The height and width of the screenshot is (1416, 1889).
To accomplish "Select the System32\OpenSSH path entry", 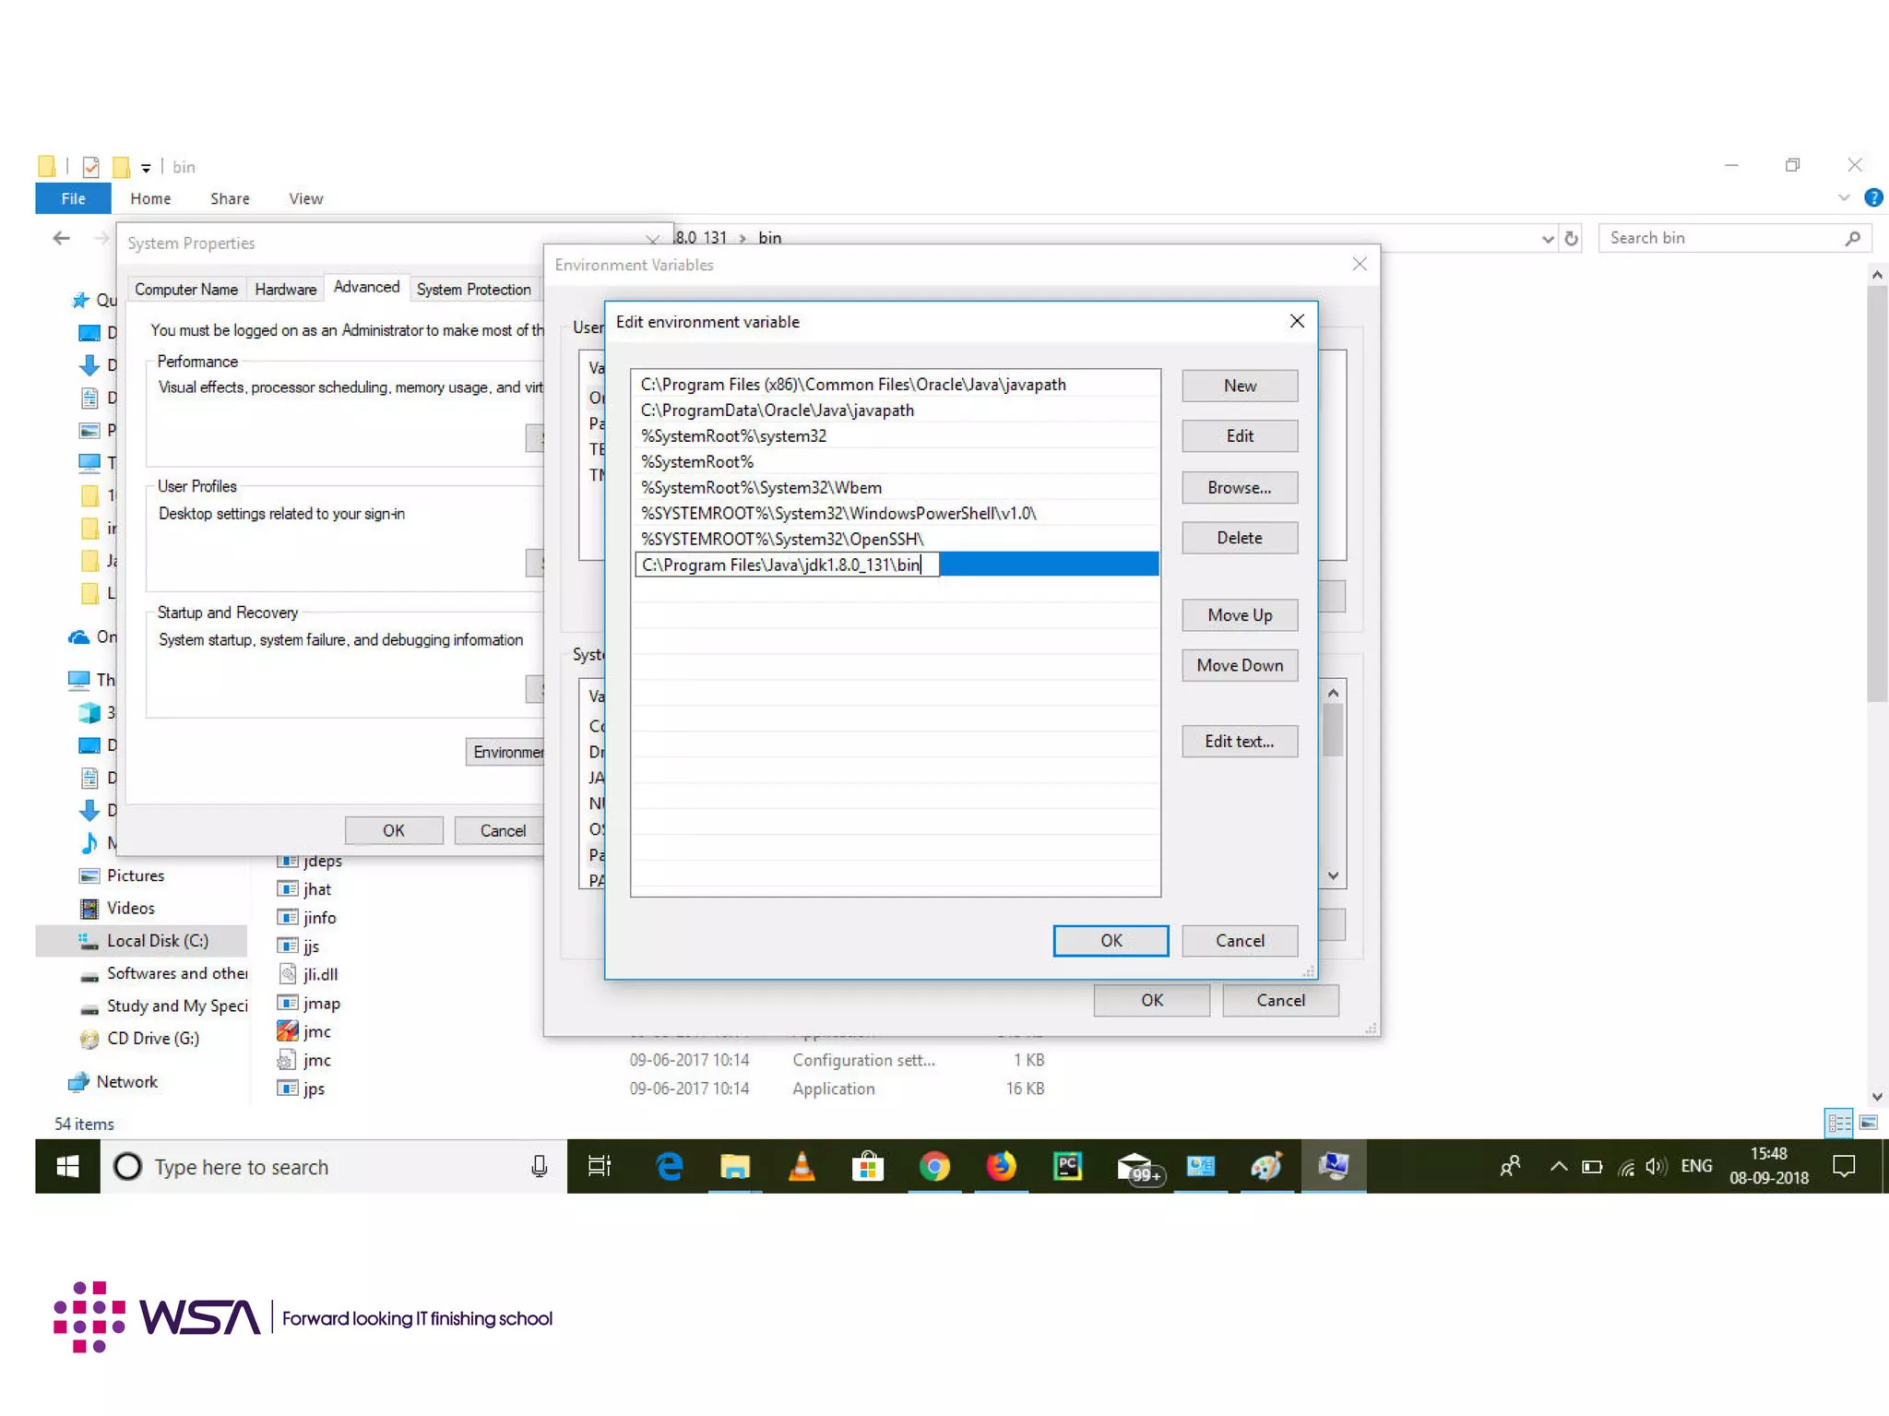I will (895, 540).
